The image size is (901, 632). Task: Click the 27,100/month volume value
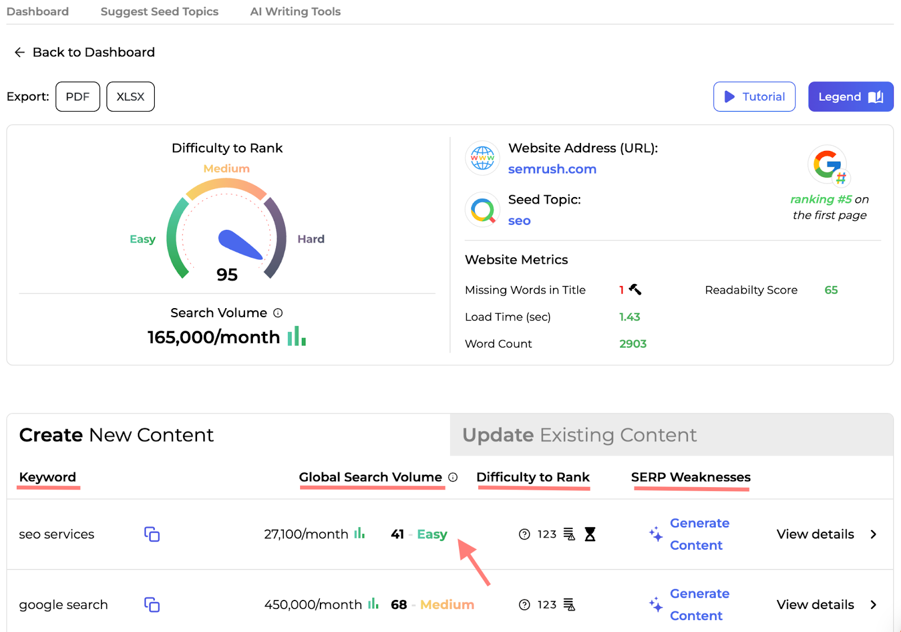pyautogui.click(x=306, y=534)
